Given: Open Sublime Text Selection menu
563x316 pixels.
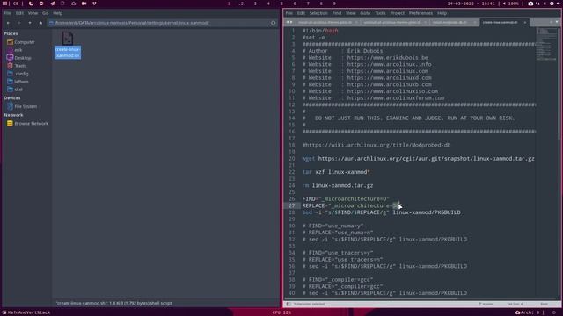Looking at the screenshot, I should 318,13.
